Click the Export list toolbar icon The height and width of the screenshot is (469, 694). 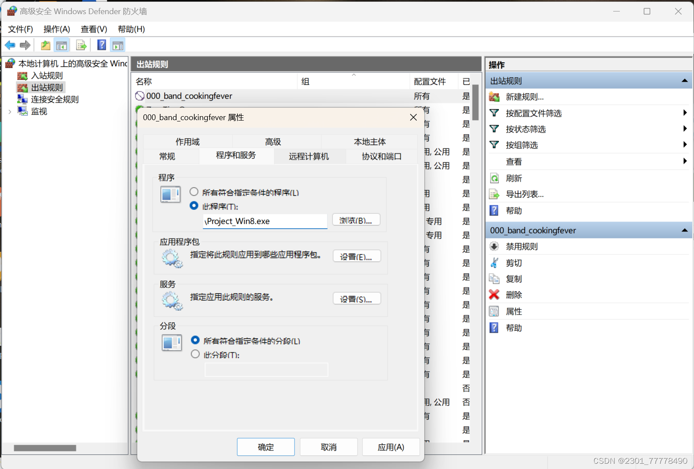(81, 45)
